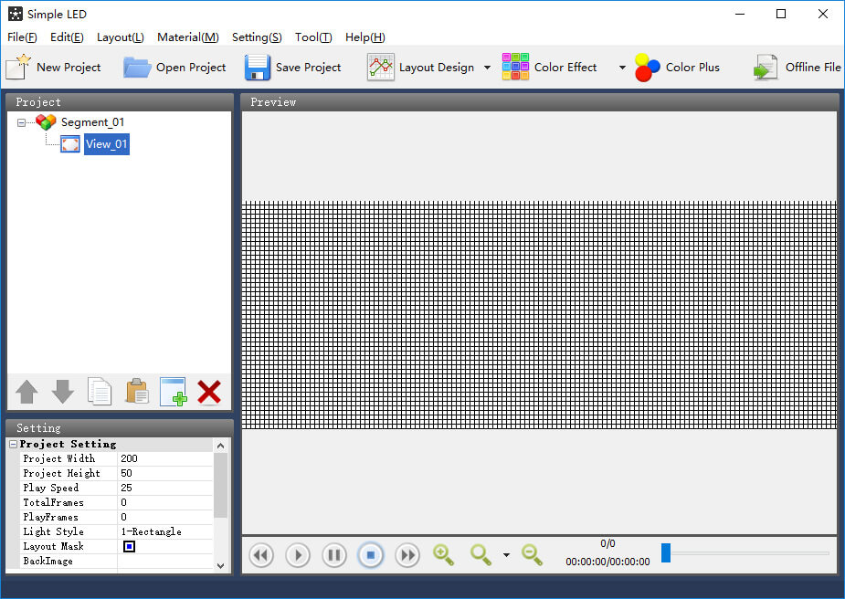The width and height of the screenshot is (845, 599).
Task: Move the item down with the down arrow
Action: (x=62, y=392)
